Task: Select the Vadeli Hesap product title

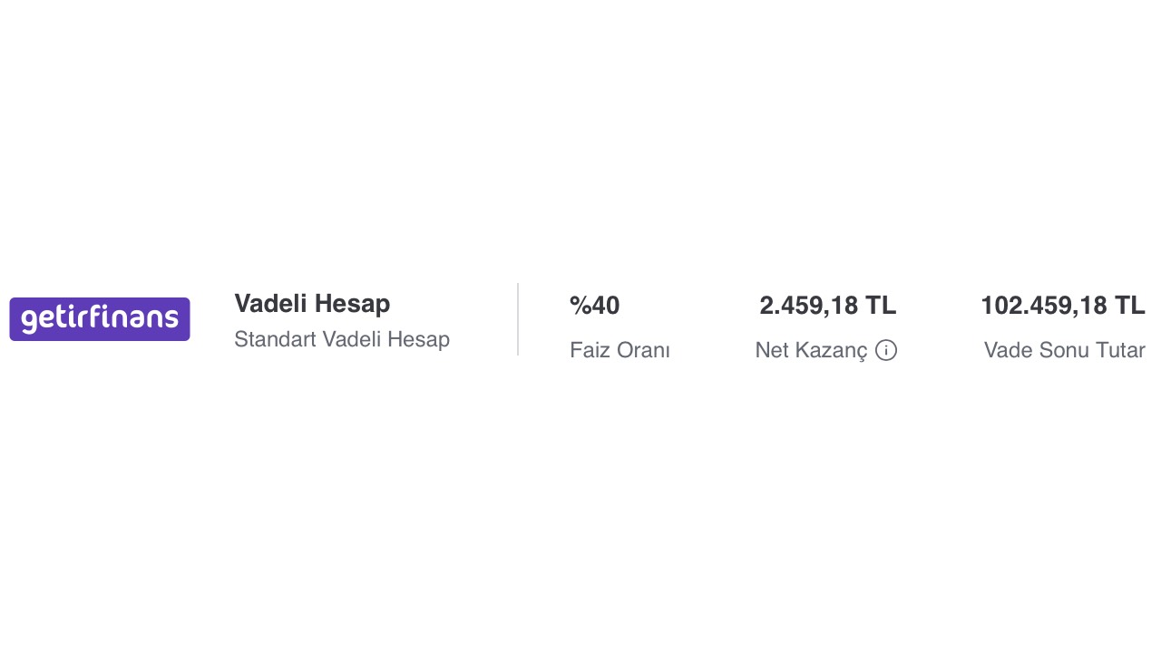Action: tap(312, 304)
